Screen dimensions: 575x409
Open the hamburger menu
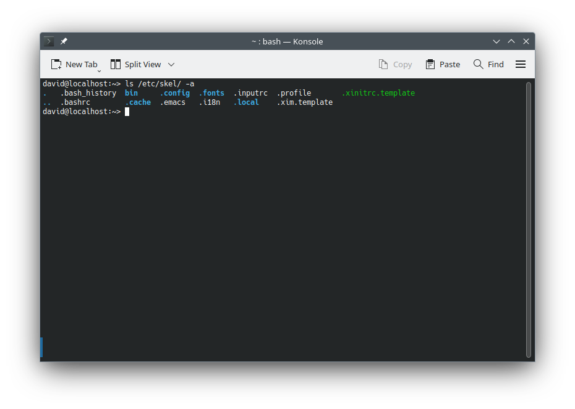[x=521, y=64]
